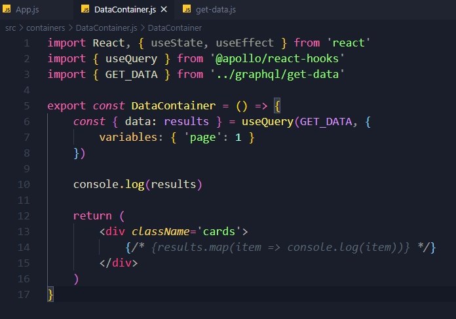The image size is (456, 319).
Task: Open the DataContainer symbol breadcrumb
Action: pos(175,28)
